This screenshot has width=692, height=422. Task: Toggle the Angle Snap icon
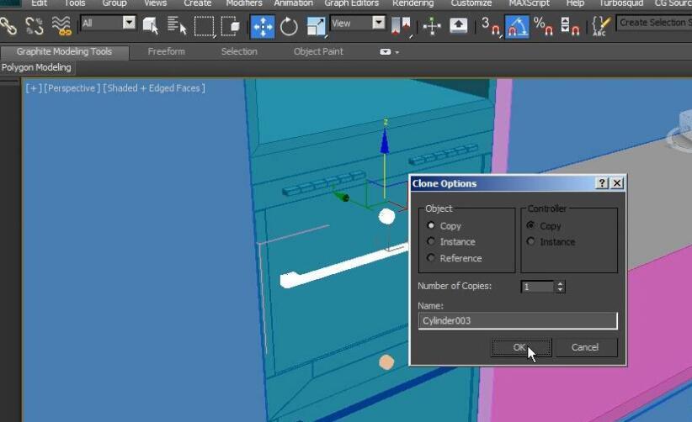tap(516, 26)
